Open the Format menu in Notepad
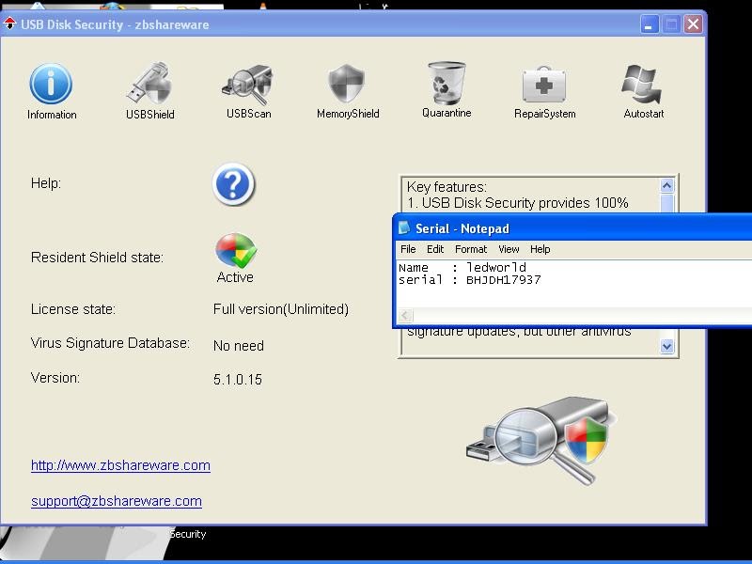Viewport: 752px width, 564px height. pyautogui.click(x=471, y=249)
